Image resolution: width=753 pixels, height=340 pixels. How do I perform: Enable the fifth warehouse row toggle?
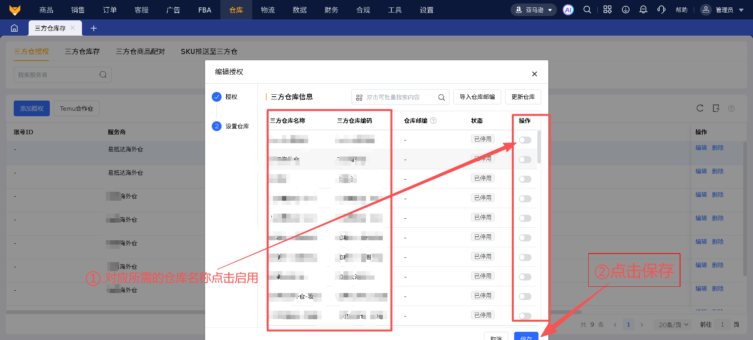525,218
